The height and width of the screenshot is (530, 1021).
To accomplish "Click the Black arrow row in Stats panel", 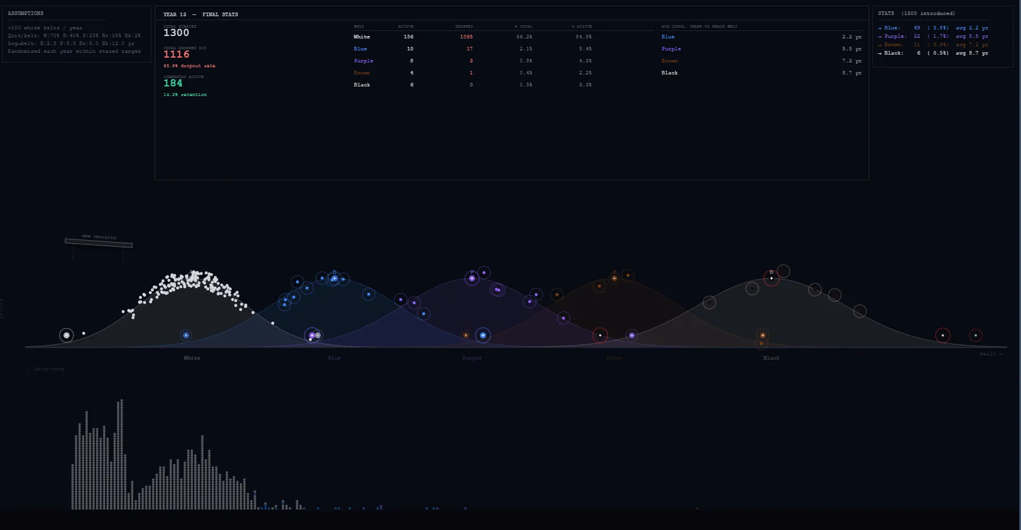I will click(x=932, y=53).
